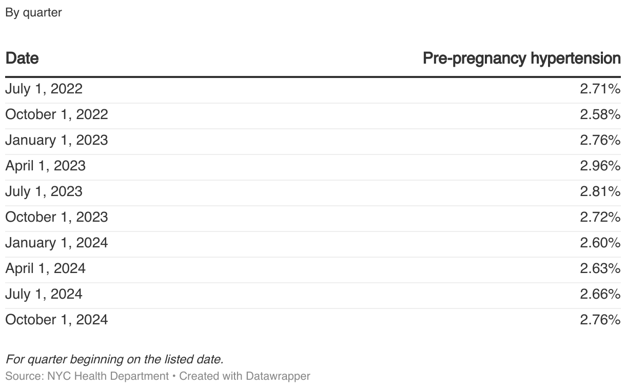Click the January 1, 2023 row date

click(56, 140)
